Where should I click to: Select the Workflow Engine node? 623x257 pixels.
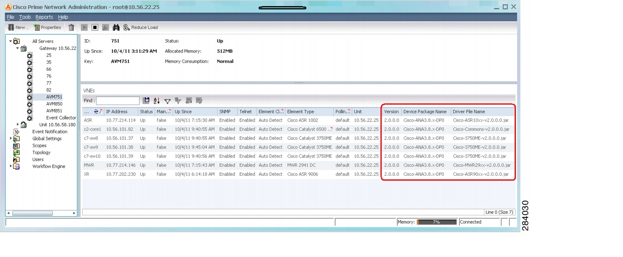tap(49, 166)
